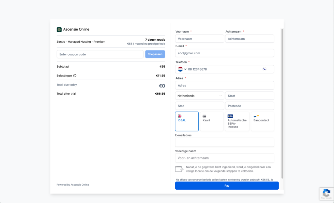Viewport: 334px width, 203px height.
Task: Click the redirect icon beside the iDEAL notice
Action: click(179, 169)
